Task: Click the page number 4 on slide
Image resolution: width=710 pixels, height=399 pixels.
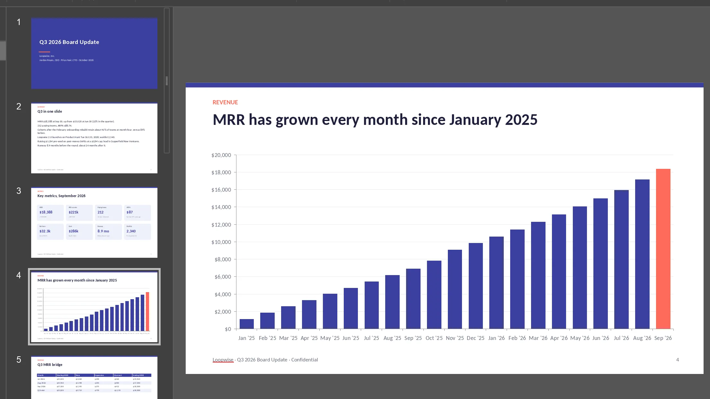Action: pos(678,360)
